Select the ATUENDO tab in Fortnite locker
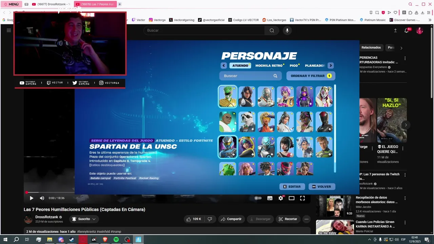Image resolution: width=434 pixels, height=244 pixels. point(240,66)
